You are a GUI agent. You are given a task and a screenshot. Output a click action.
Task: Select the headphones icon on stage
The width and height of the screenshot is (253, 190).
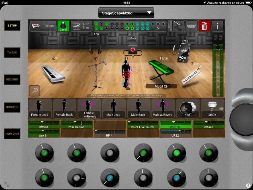[x=95, y=48]
